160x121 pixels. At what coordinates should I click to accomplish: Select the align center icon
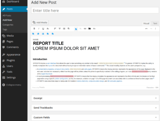59,29
